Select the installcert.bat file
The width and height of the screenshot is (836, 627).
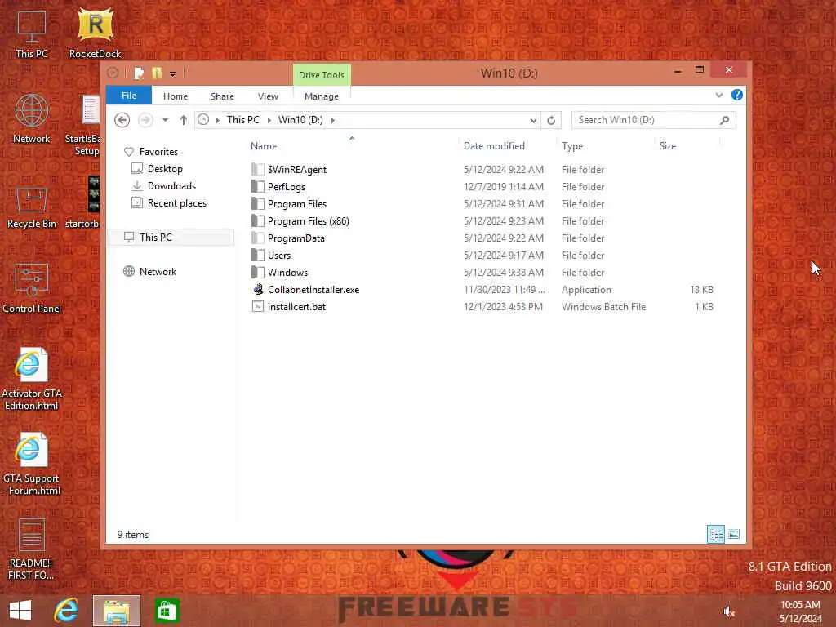point(296,307)
